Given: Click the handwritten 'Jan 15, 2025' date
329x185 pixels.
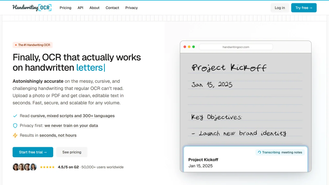Looking at the screenshot, I should click(212, 85).
